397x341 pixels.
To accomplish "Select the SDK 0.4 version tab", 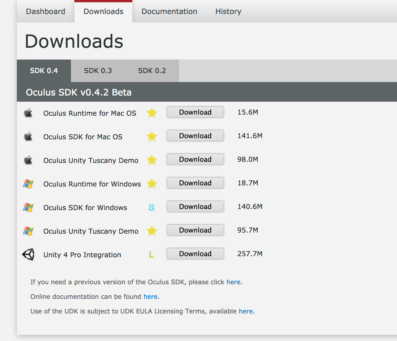I will [44, 71].
